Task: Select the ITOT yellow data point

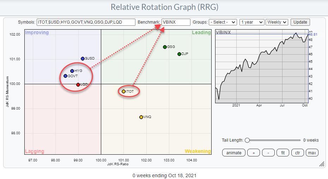Action: click(x=123, y=91)
